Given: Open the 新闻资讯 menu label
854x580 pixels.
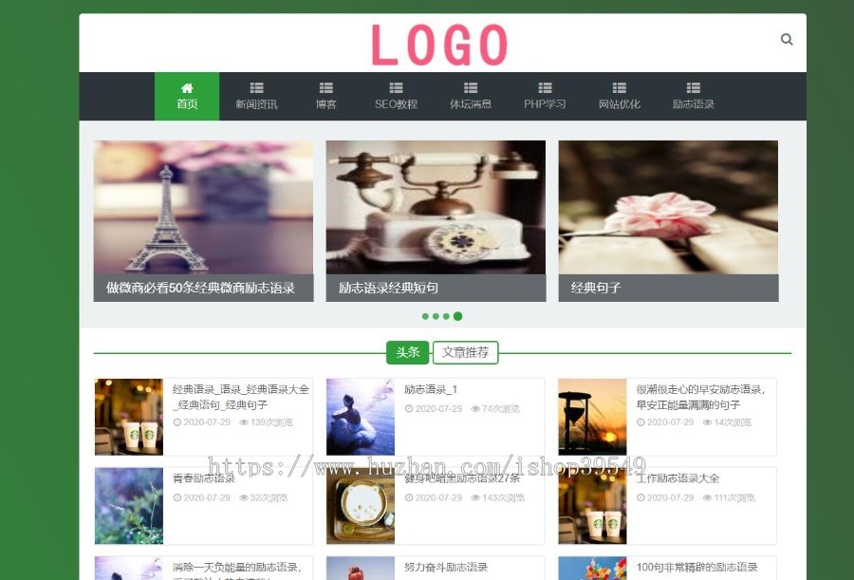Looking at the screenshot, I should tap(256, 104).
